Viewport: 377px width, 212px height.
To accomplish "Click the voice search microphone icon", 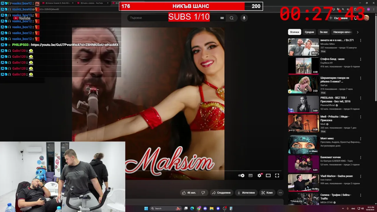I will pos(244,18).
